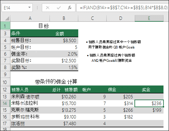This screenshot has width=169, height=131.
Task: Click the $15,700 sales cell
Action: tap(64, 103)
